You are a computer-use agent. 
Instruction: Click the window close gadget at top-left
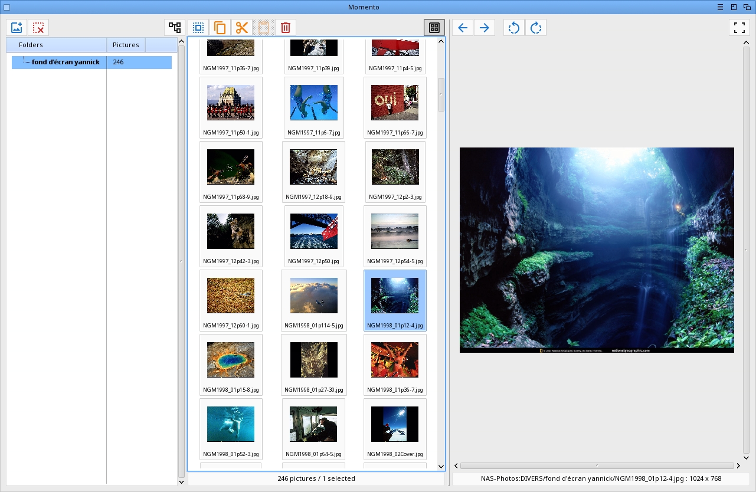pyautogui.click(x=6, y=7)
